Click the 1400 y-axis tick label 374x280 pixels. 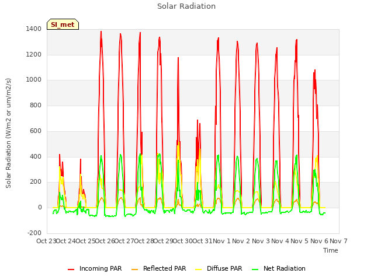tap(34, 29)
